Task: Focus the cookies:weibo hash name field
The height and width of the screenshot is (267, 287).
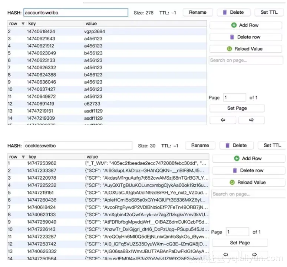Action: coord(78,146)
